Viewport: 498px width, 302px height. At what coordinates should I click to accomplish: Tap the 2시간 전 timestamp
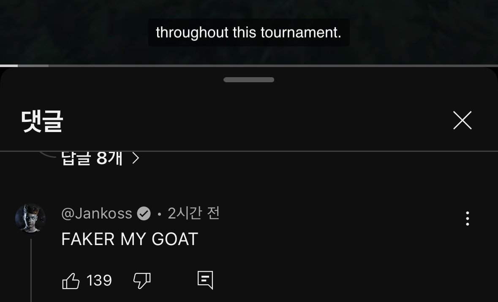(x=194, y=213)
